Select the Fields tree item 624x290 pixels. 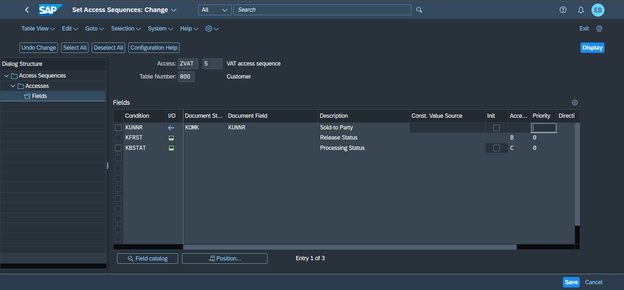coord(53,96)
